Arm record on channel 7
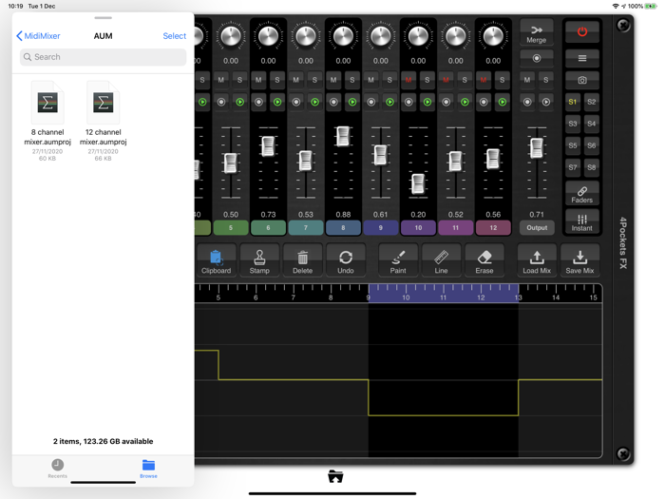 click(x=296, y=102)
